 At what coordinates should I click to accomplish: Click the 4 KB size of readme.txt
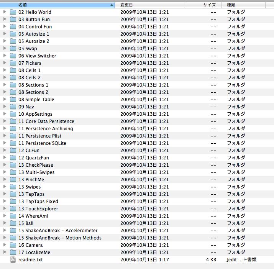coord(211,260)
